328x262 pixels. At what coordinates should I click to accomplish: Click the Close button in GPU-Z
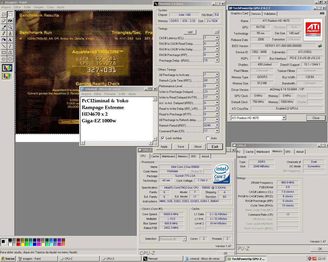[316, 118]
